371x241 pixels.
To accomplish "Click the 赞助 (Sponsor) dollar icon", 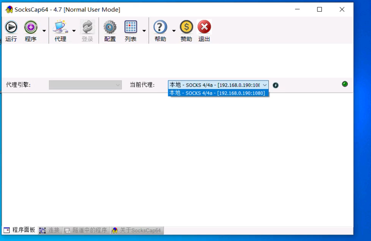I will point(186,27).
